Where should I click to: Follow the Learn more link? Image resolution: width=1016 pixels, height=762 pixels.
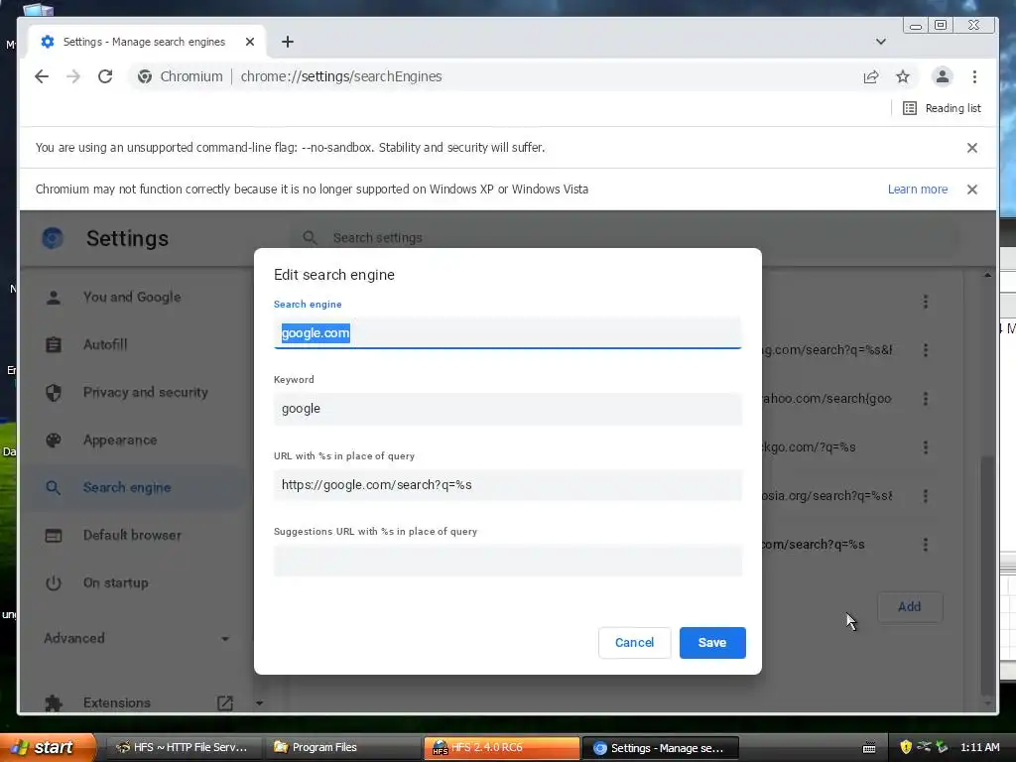click(918, 190)
